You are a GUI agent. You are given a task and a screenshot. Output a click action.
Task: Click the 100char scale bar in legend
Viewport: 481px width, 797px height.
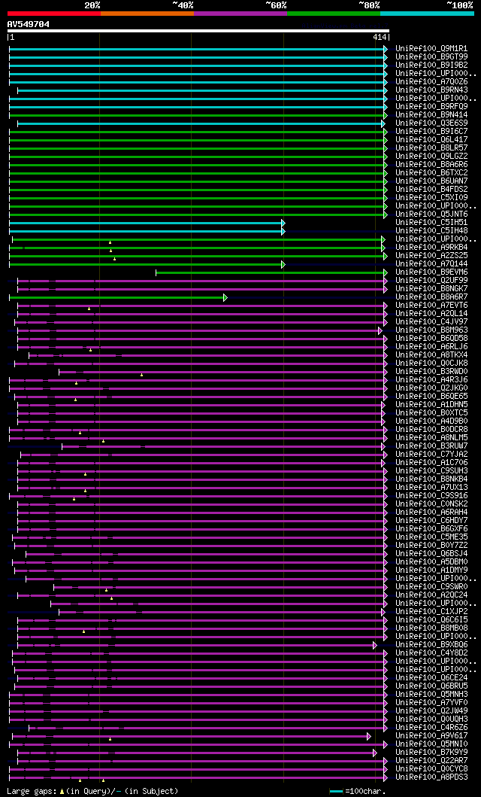click(x=337, y=791)
